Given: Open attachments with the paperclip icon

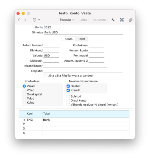Looking at the screenshot, I should tap(131, 20).
